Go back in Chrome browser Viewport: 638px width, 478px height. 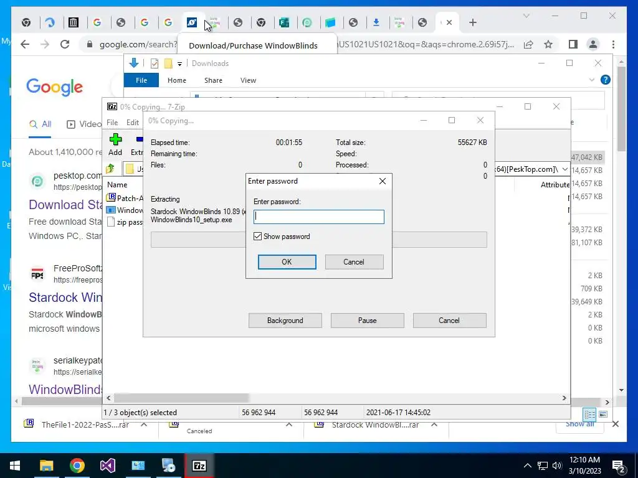[x=25, y=44]
